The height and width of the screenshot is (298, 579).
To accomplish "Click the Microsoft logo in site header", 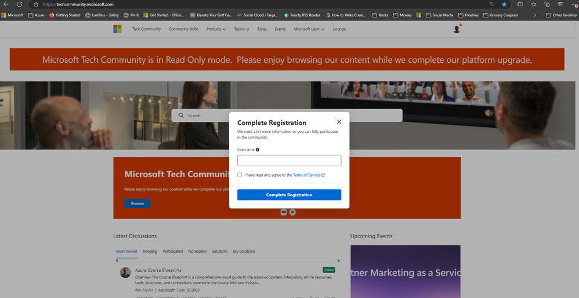I will (x=117, y=29).
